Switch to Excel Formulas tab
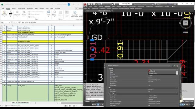This screenshot has height=109, width=195. pyautogui.click(x=30, y=8)
